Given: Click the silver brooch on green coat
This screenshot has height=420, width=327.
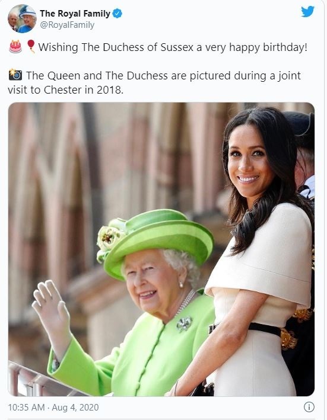Looking at the screenshot, I should (x=185, y=323).
